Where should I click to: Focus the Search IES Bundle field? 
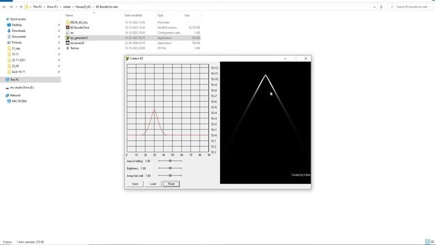pos(410,7)
